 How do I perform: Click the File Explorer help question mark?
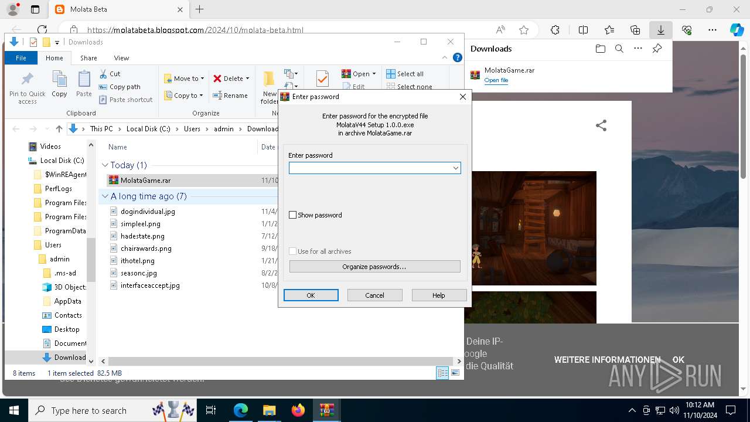coord(458,57)
